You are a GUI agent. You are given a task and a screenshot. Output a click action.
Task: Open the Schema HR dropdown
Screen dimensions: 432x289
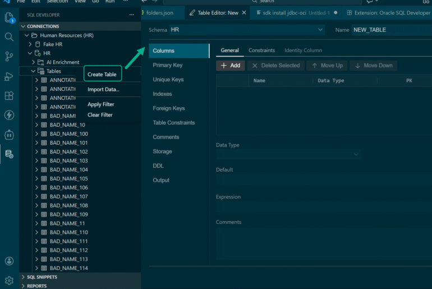click(x=247, y=30)
